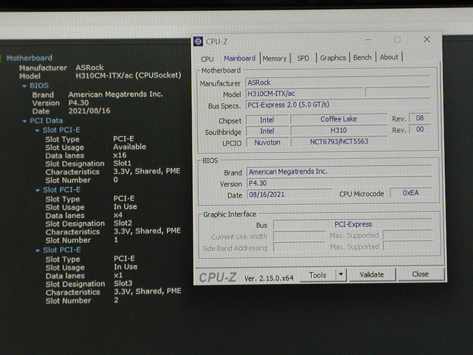Click the Model field H310CM-ITX/ac
This screenshot has width=473, height=355.
click(x=304, y=94)
